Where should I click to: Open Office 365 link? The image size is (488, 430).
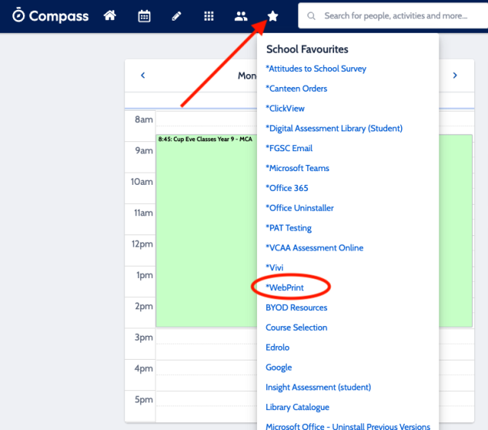(287, 188)
